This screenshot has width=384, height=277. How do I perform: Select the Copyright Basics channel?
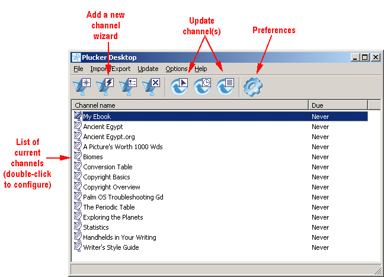click(x=107, y=177)
